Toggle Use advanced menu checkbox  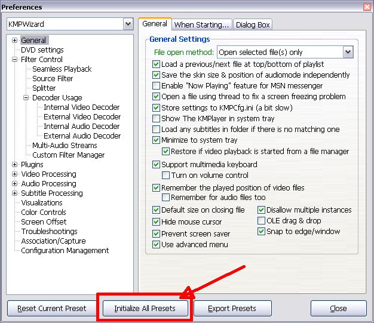point(156,245)
